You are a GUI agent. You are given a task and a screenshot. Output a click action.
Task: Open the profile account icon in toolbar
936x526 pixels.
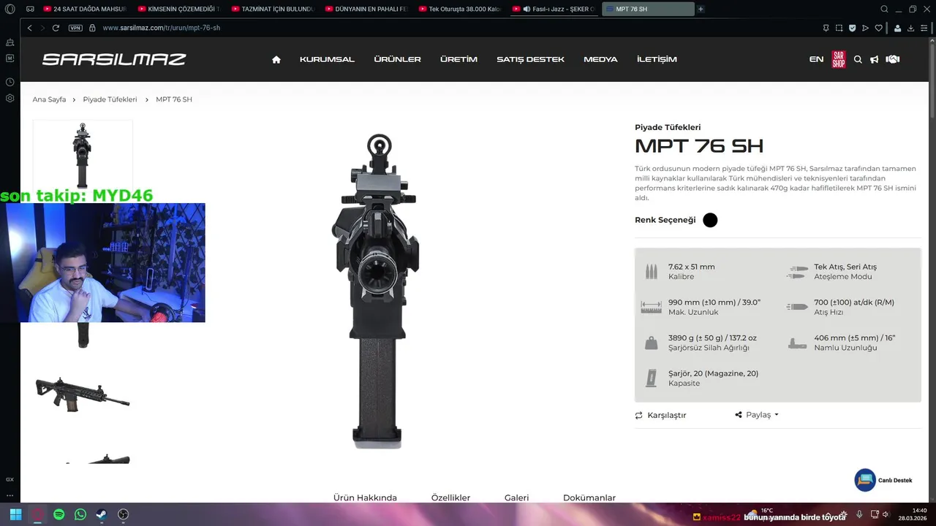[898, 28]
